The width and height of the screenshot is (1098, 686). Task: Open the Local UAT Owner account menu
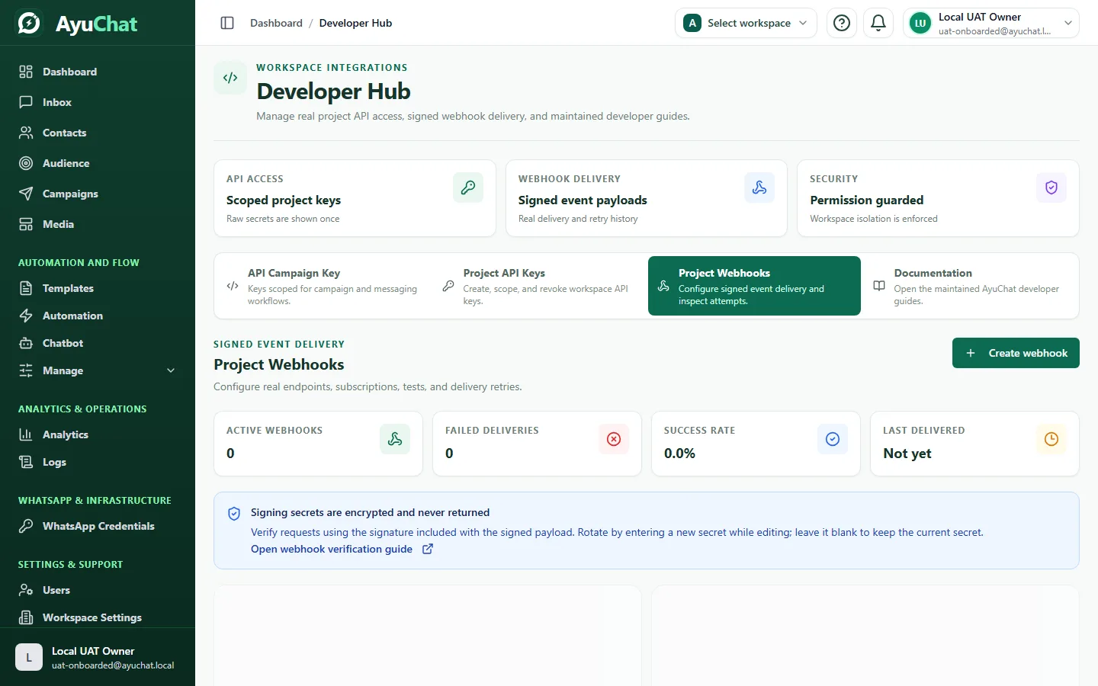click(991, 23)
